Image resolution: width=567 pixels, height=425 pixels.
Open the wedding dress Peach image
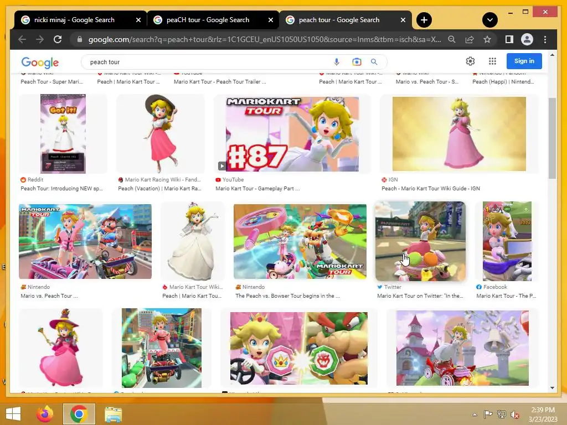pyautogui.click(x=193, y=241)
